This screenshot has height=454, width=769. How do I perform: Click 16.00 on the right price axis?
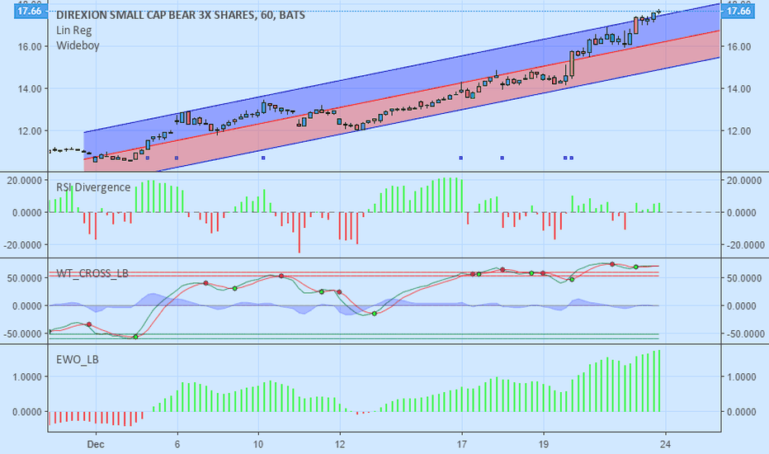(738, 46)
